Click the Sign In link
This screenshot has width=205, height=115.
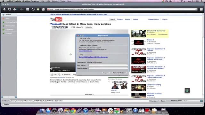click(165, 19)
